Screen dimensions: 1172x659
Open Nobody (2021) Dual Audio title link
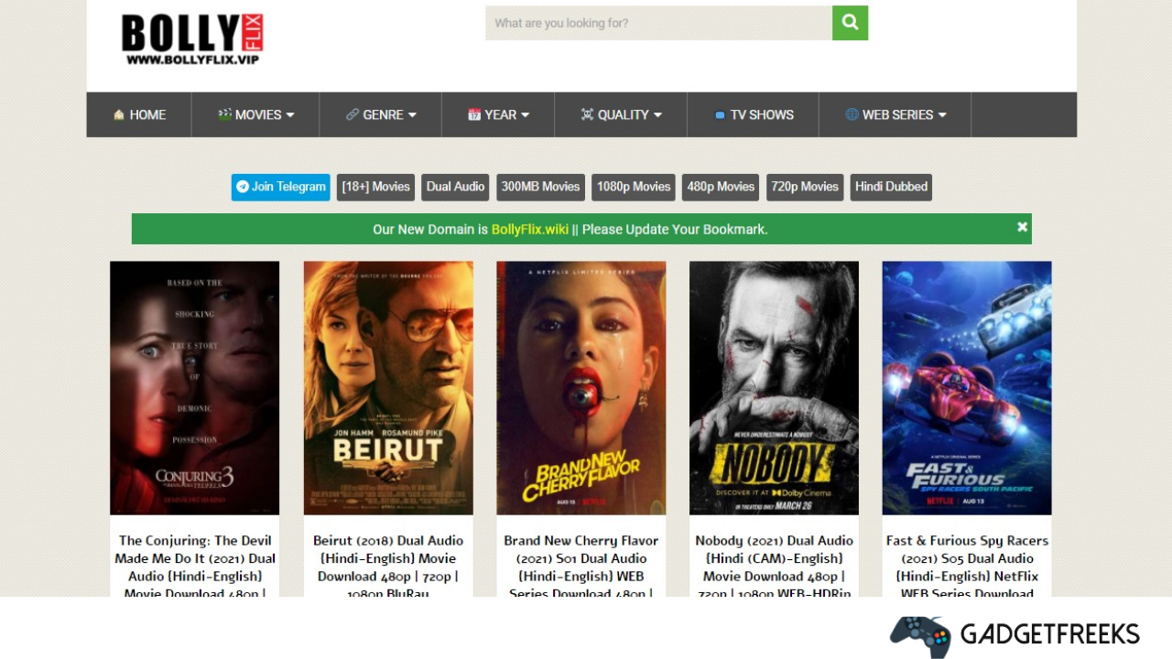774,565
